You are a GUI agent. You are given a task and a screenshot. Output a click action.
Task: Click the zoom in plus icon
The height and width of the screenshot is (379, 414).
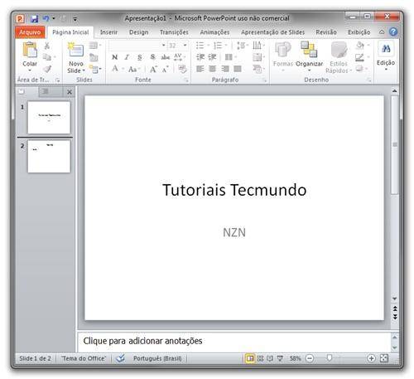pos(371,358)
